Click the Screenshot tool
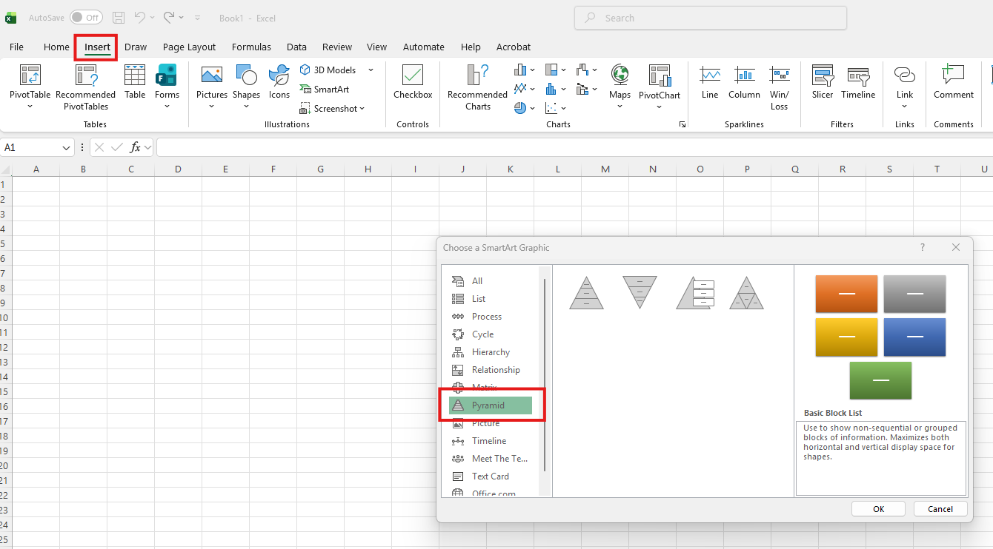Image resolution: width=993 pixels, height=549 pixels. click(328, 108)
